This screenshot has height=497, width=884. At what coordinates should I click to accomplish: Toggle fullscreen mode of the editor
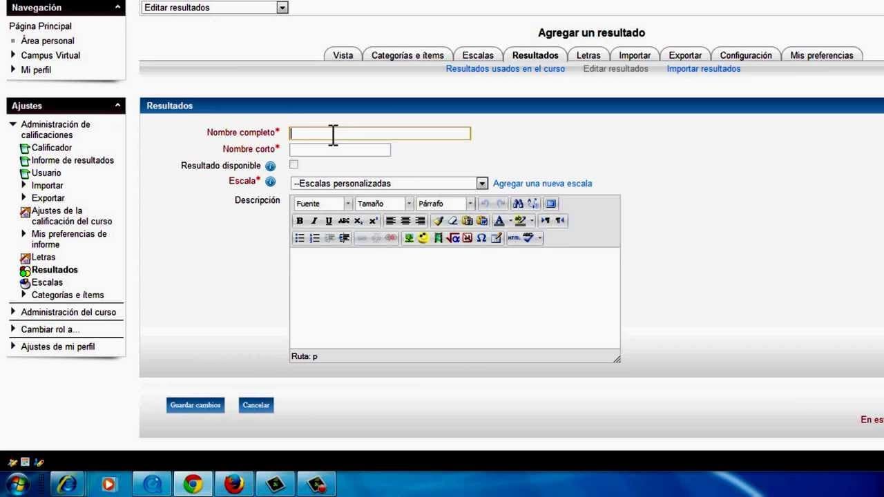pos(551,204)
